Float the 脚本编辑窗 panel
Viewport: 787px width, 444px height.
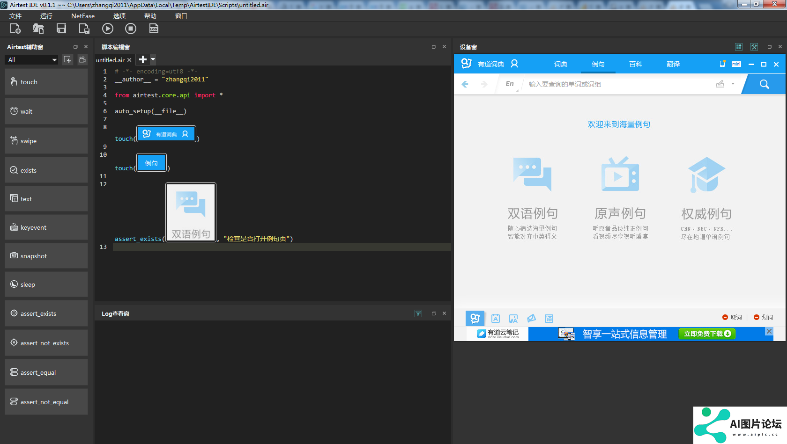pyautogui.click(x=434, y=47)
